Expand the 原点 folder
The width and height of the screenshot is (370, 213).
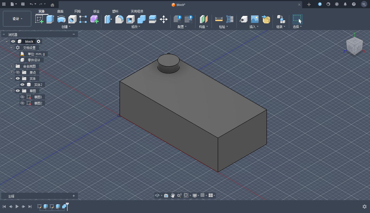click(x=11, y=72)
